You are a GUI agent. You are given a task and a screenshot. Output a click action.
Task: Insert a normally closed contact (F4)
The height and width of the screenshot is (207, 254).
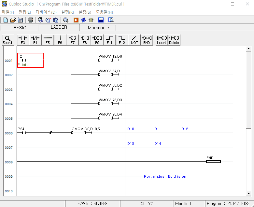click(35, 40)
